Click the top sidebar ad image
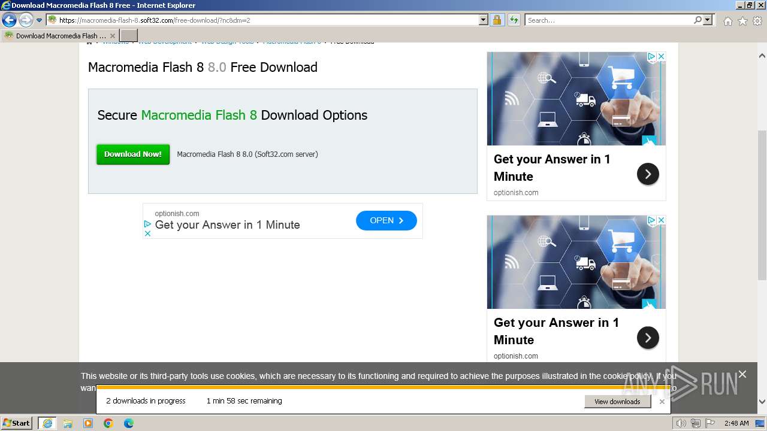The height and width of the screenshot is (431, 767). pyautogui.click(x=576, y=98)
